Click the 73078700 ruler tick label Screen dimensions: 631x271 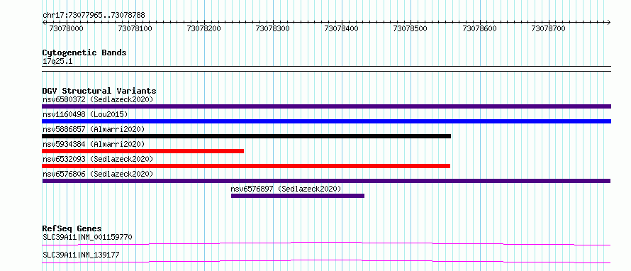point(549,29)
